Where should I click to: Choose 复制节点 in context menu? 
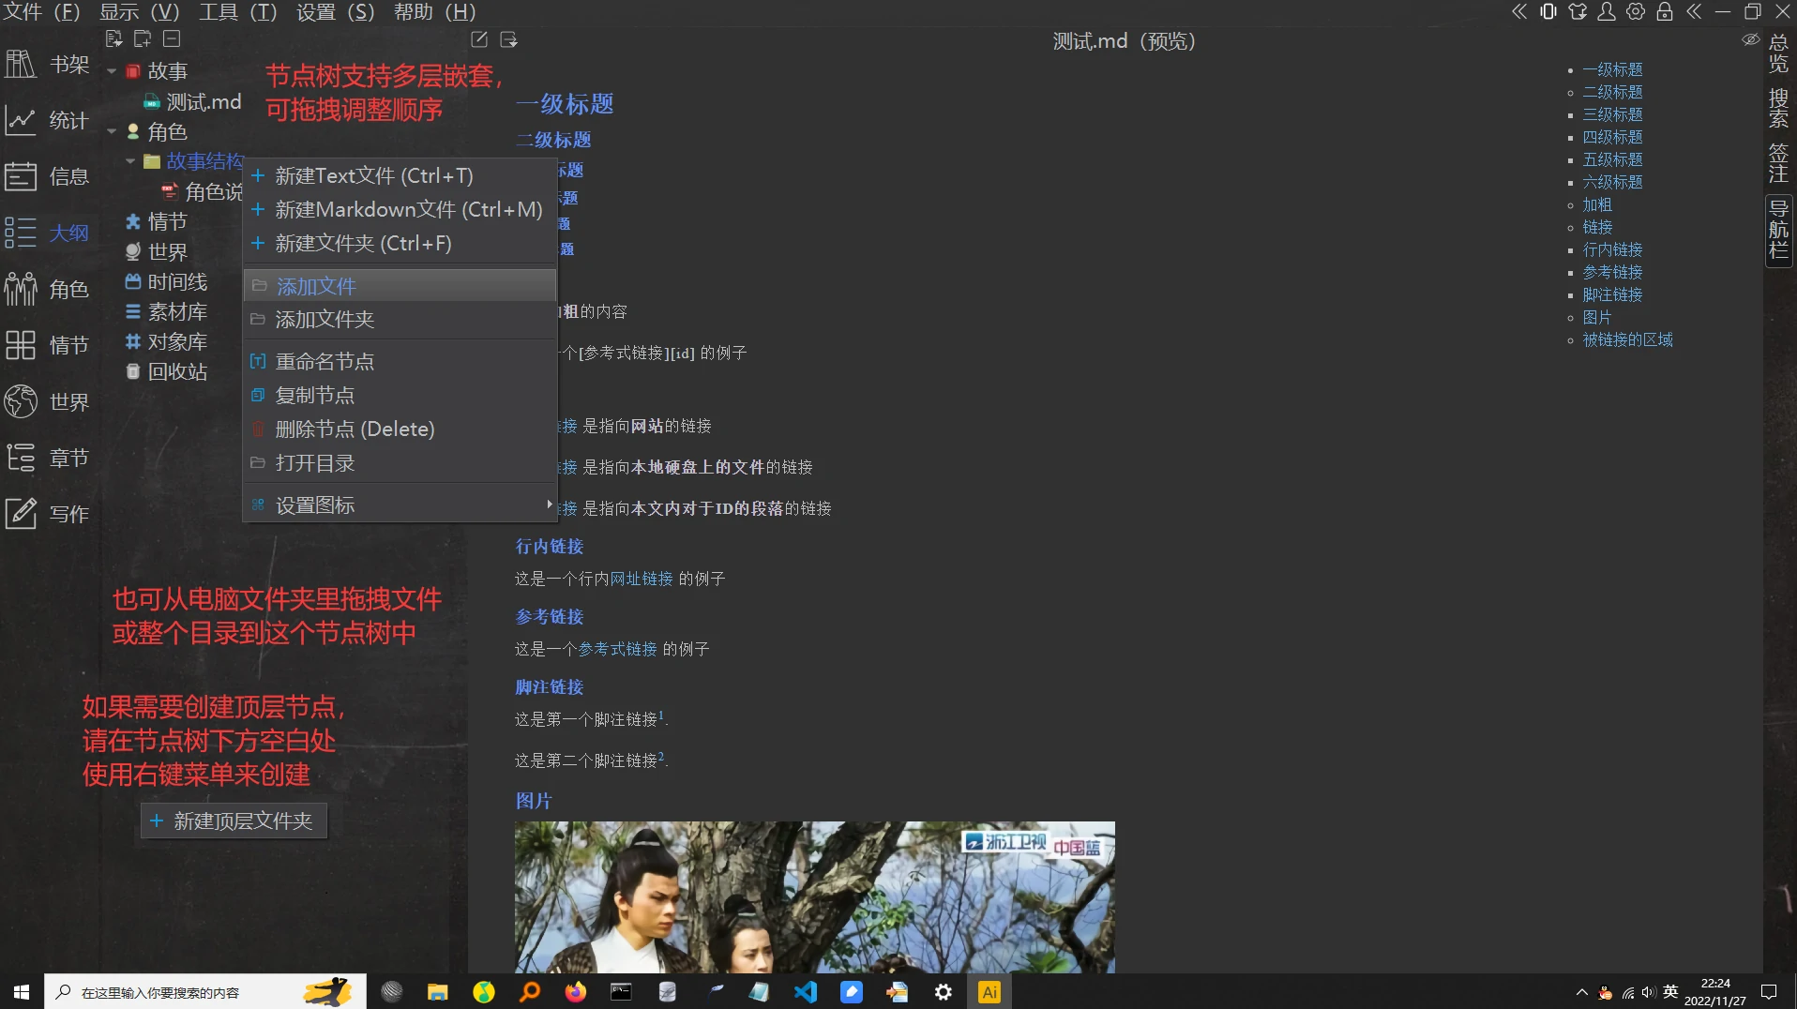(x=400, y=395)
